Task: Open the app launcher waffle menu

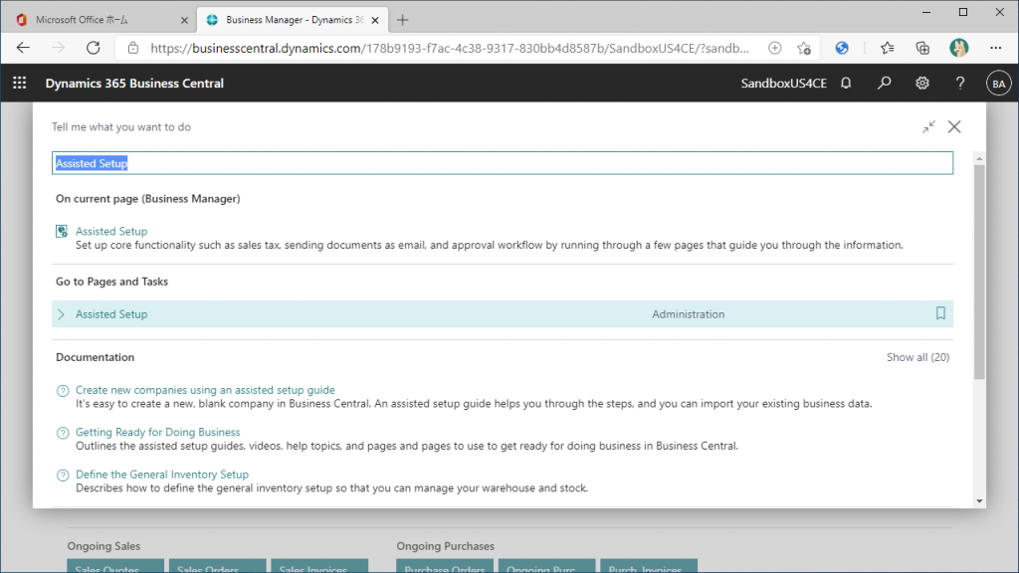Action: [20, 84]
